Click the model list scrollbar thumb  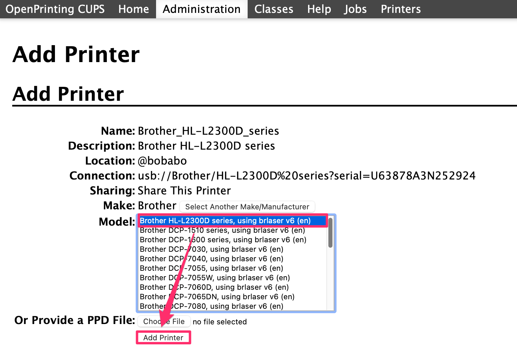330,233
